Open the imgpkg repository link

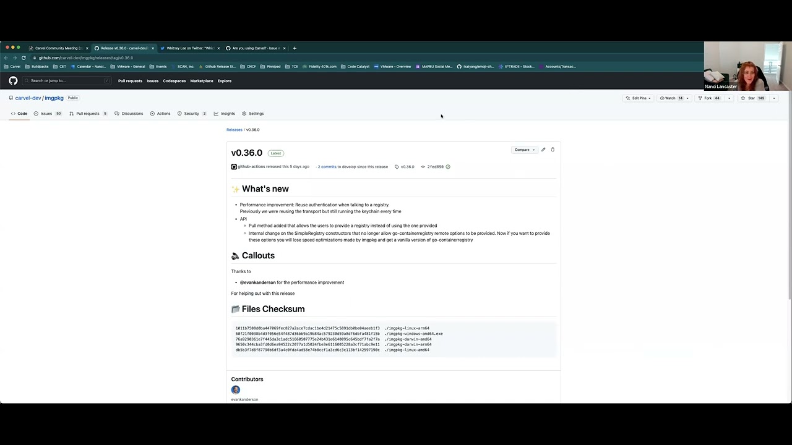(x=54, y=98)
